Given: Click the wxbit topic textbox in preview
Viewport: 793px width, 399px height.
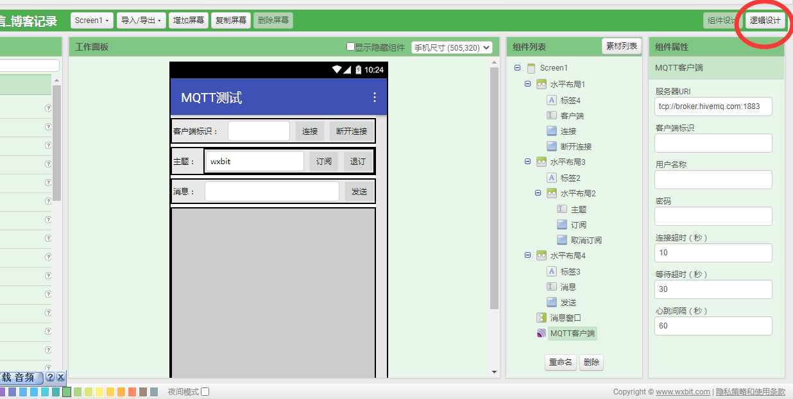Looking at the screenshot, I should [254, 161].
